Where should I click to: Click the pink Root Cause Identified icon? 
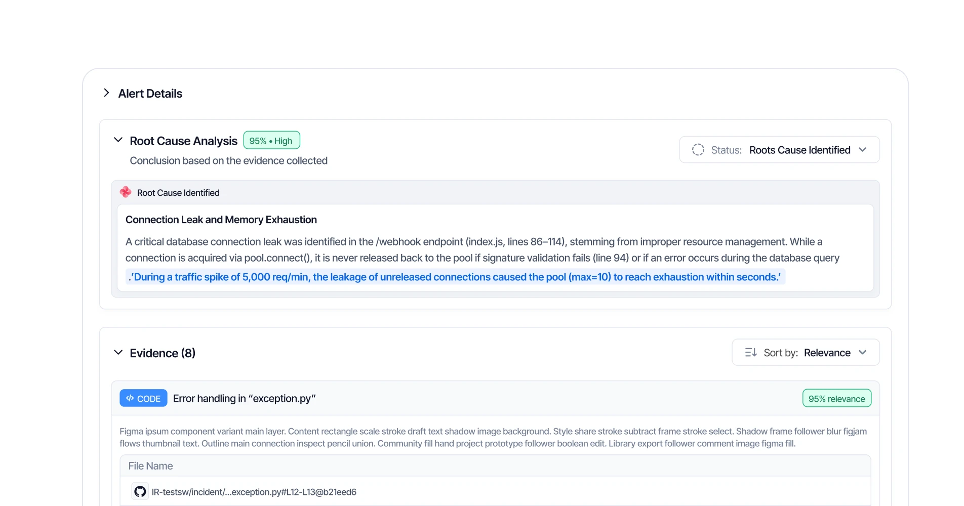coord(126,192)
